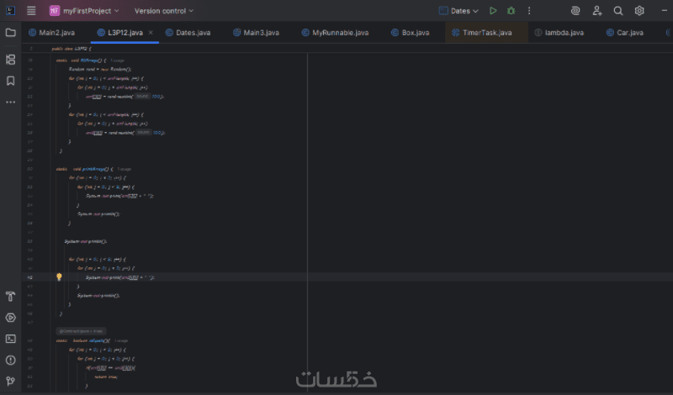The width and height of the screenshot is (673, 395).
Task: Run the Dates configuration
Action: coord(493,11)
